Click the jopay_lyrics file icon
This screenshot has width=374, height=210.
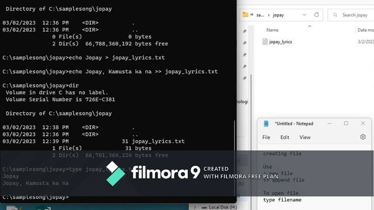[x=265, y=41]
